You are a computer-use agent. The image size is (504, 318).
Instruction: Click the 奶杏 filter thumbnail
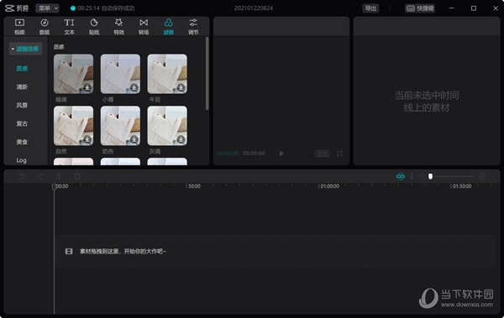[120, 126]
